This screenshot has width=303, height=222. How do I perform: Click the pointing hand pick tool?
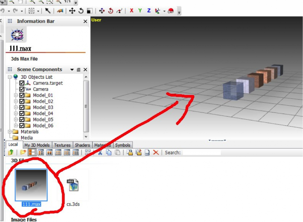tap(60, 11)
